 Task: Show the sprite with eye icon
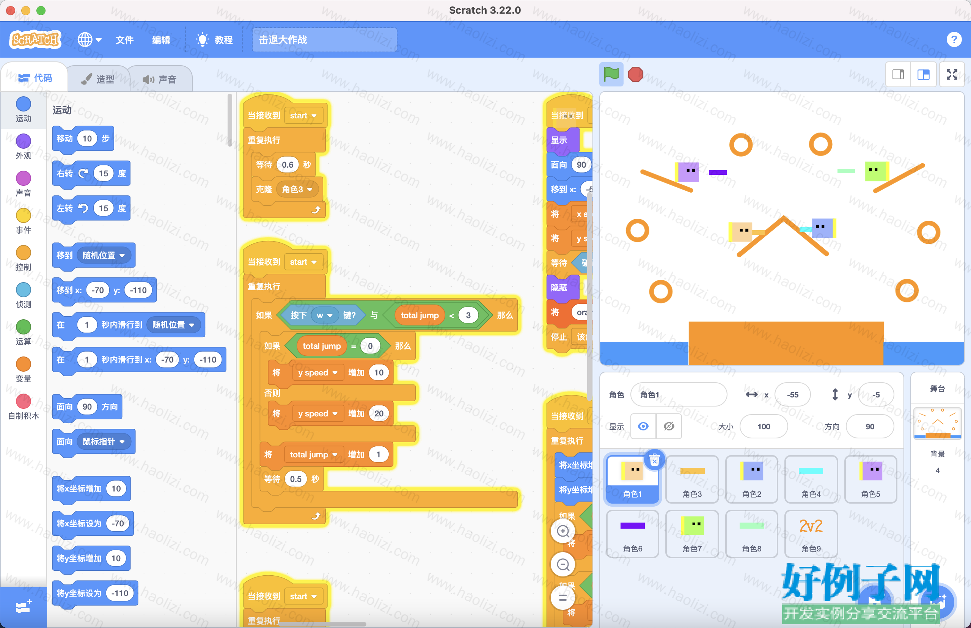pos(643,426)
